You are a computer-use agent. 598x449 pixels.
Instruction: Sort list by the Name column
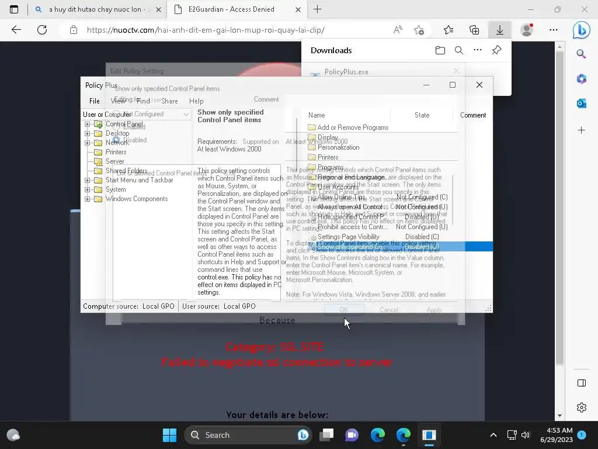click(317, 115)
